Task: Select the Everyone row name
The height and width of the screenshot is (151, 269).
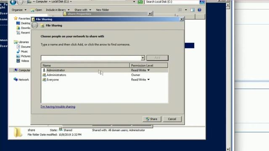Action: click(53, 80)
